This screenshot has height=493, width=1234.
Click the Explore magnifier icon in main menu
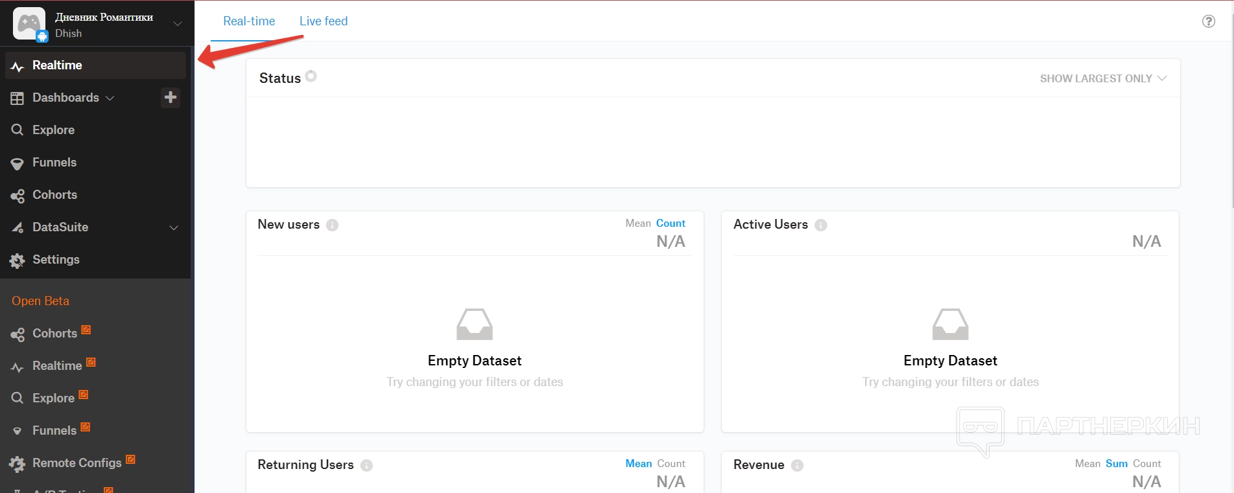tap(18, 130)
